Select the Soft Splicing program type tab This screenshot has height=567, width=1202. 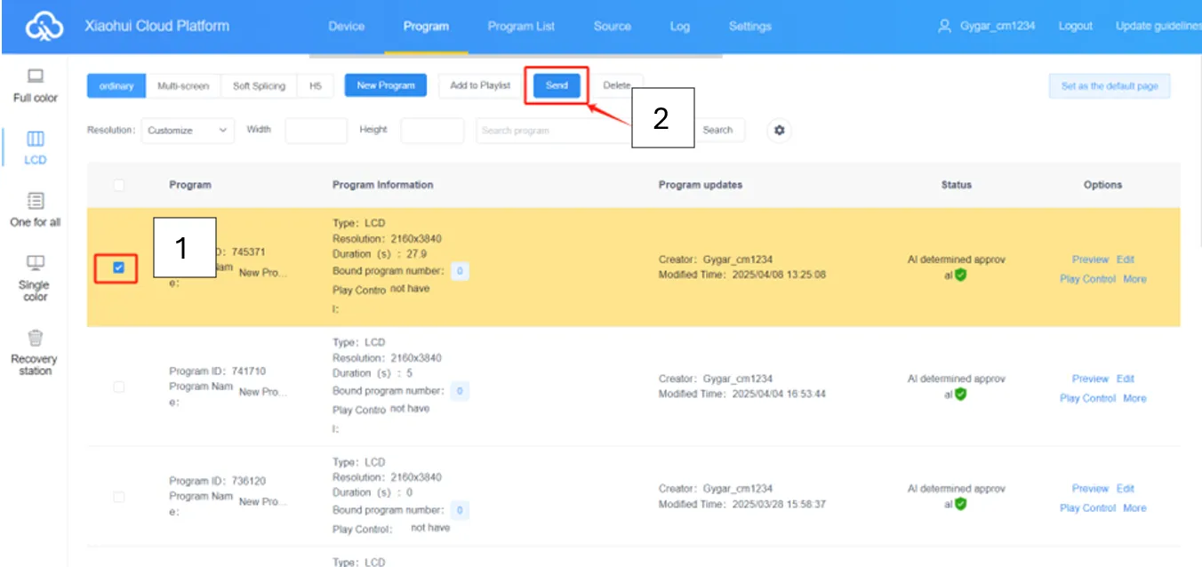click(259, 86)
